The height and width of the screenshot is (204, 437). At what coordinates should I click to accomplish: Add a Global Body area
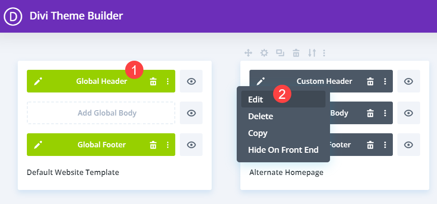click(101, 113)
